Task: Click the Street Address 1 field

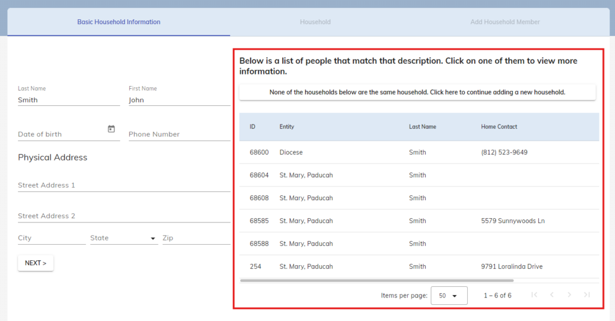Action: 124,185
